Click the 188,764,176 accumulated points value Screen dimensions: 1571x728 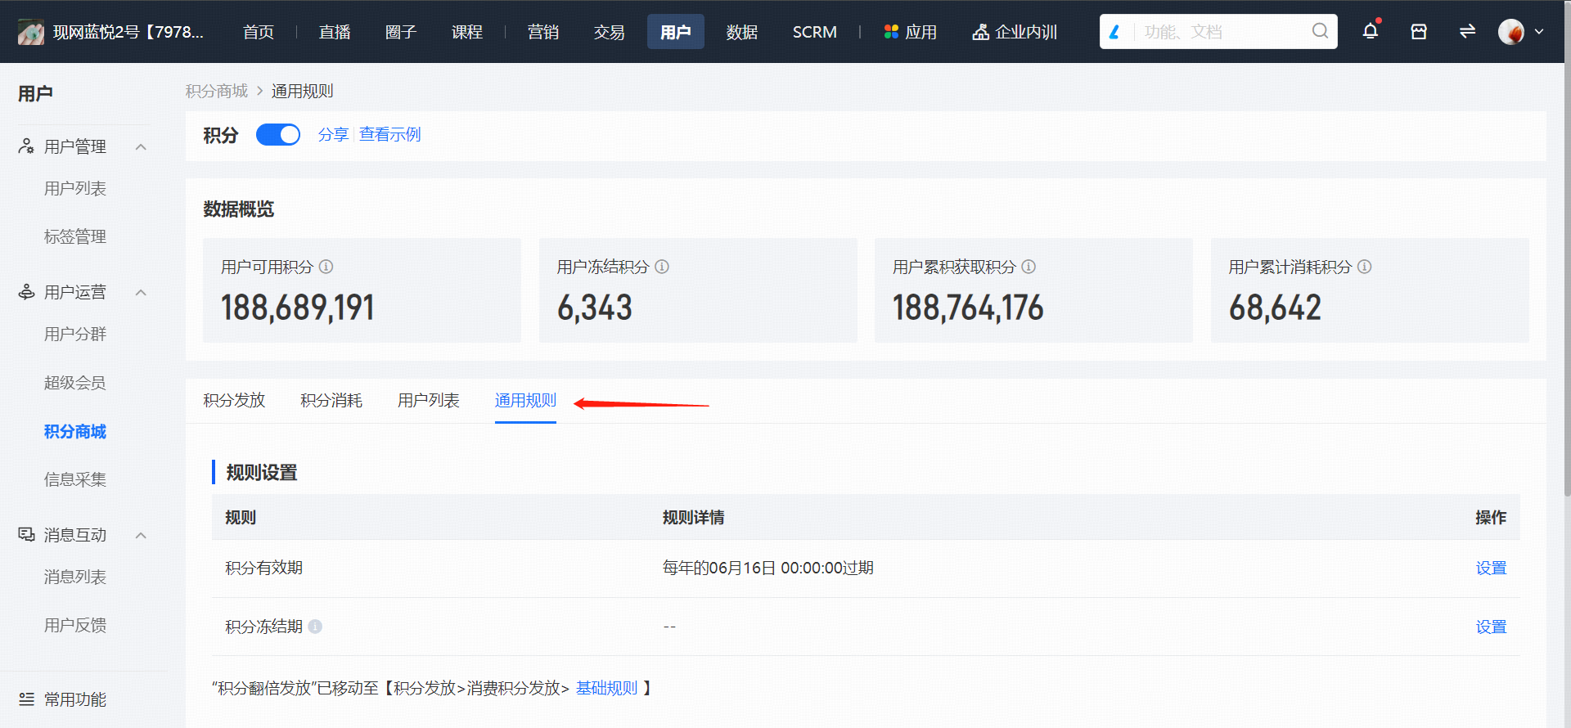(968, 308)
